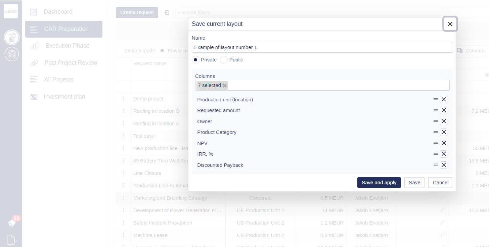Viewport: 489px width, 247px height.
Task: Open row menu for Demo project
Action: (x=123, y=99)
